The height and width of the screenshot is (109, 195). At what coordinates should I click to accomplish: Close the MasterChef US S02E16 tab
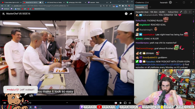click(x=43, y=2)
